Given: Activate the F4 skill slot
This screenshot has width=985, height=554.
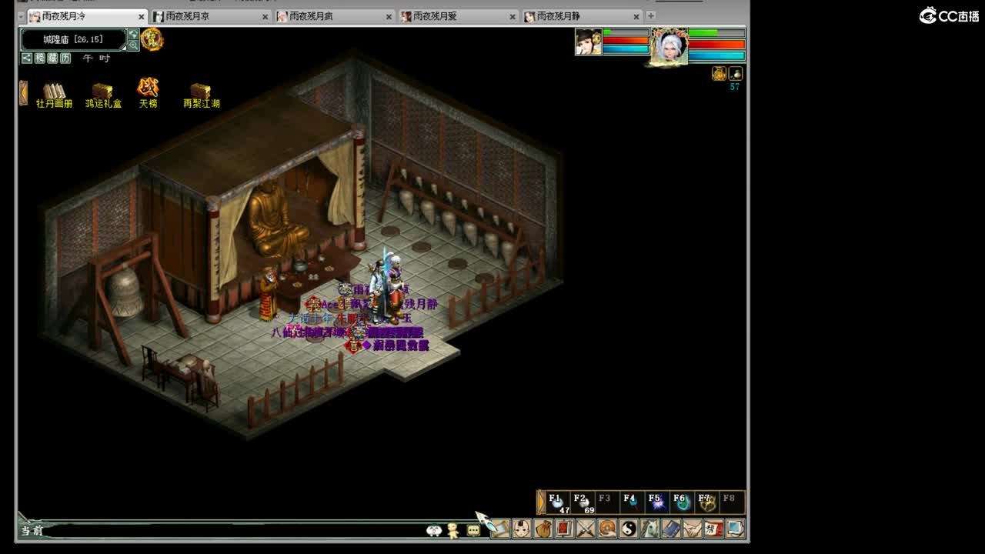Looking at the screenshot, I should coord(632,502).
